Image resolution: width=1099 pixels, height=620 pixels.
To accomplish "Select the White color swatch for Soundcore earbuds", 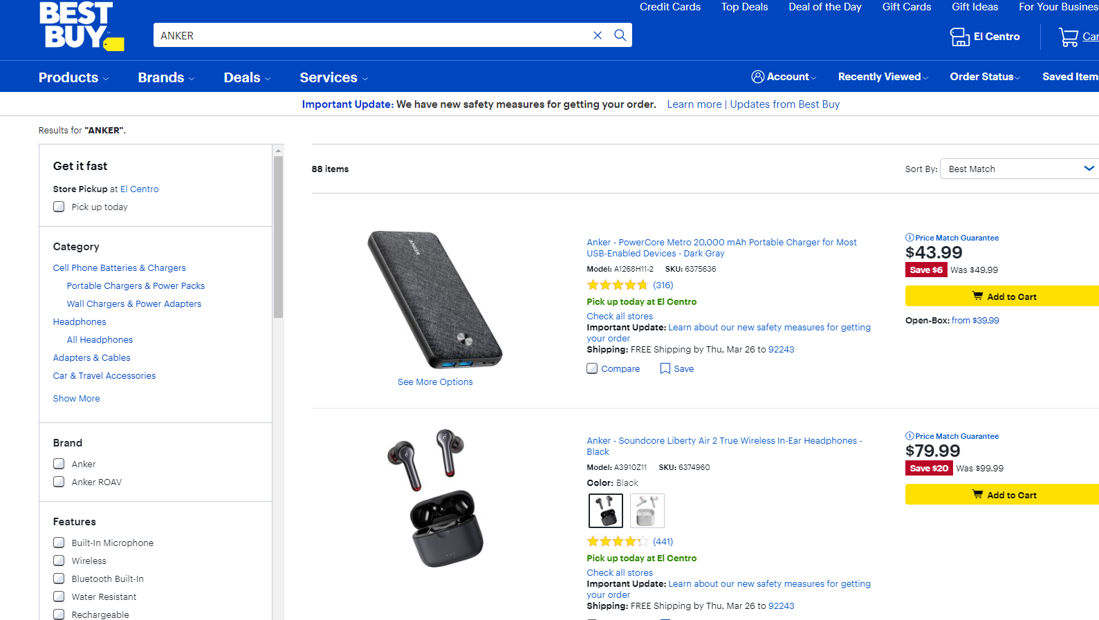I will [x=647, y=511].
